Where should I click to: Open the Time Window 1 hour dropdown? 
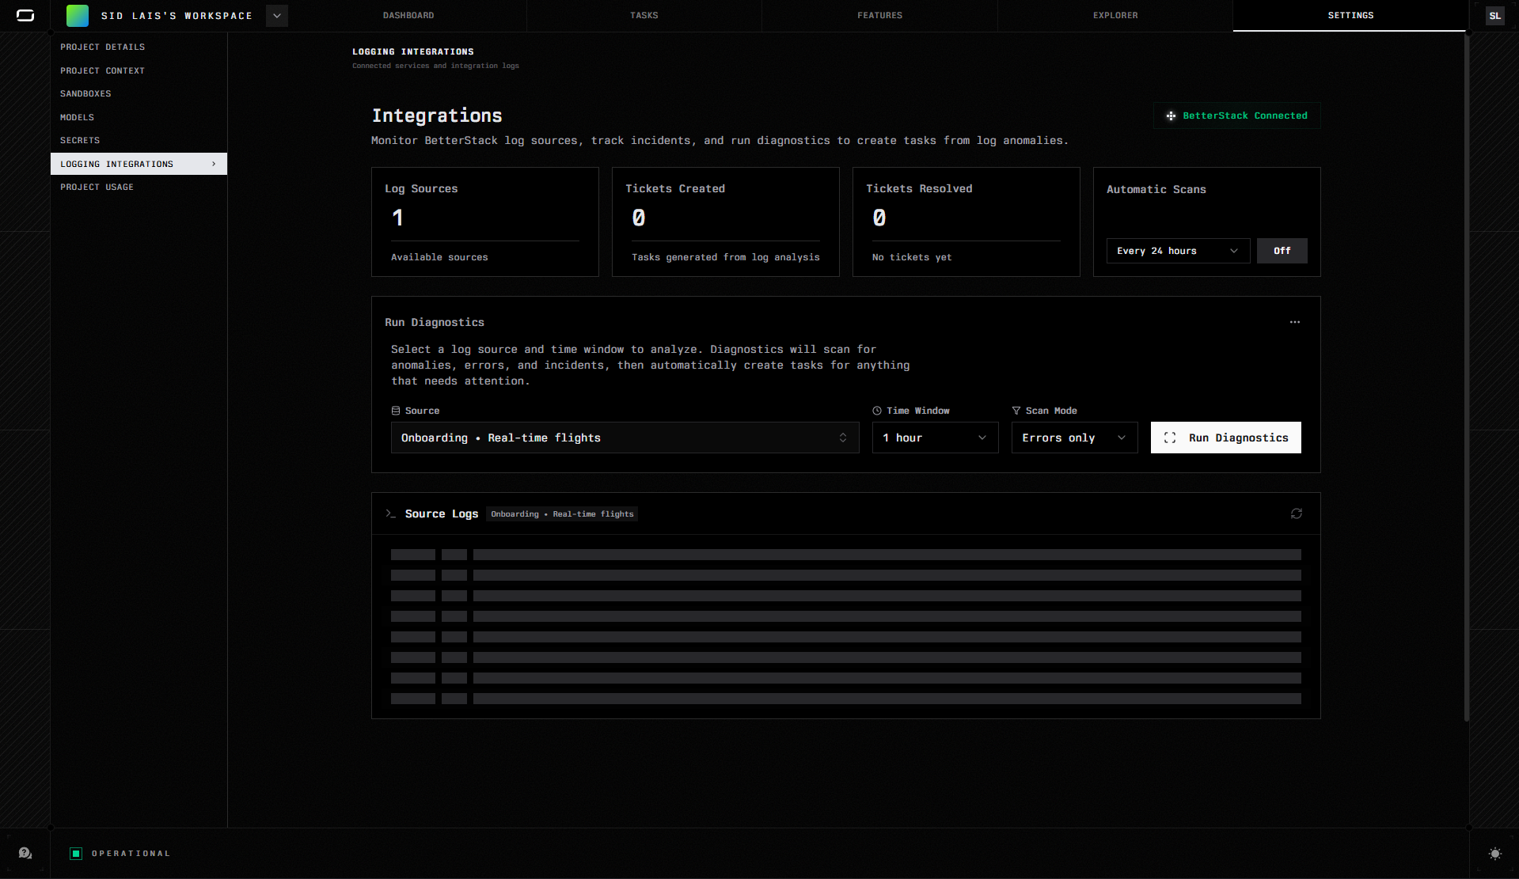click(935, 438)
